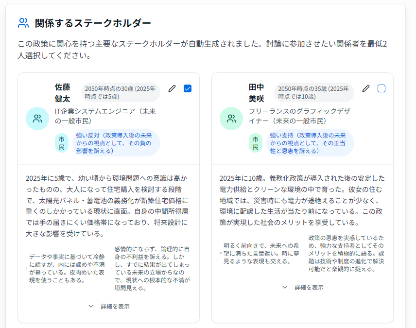Click the 関係するステークホルダー heading

(x=93, y=23)
